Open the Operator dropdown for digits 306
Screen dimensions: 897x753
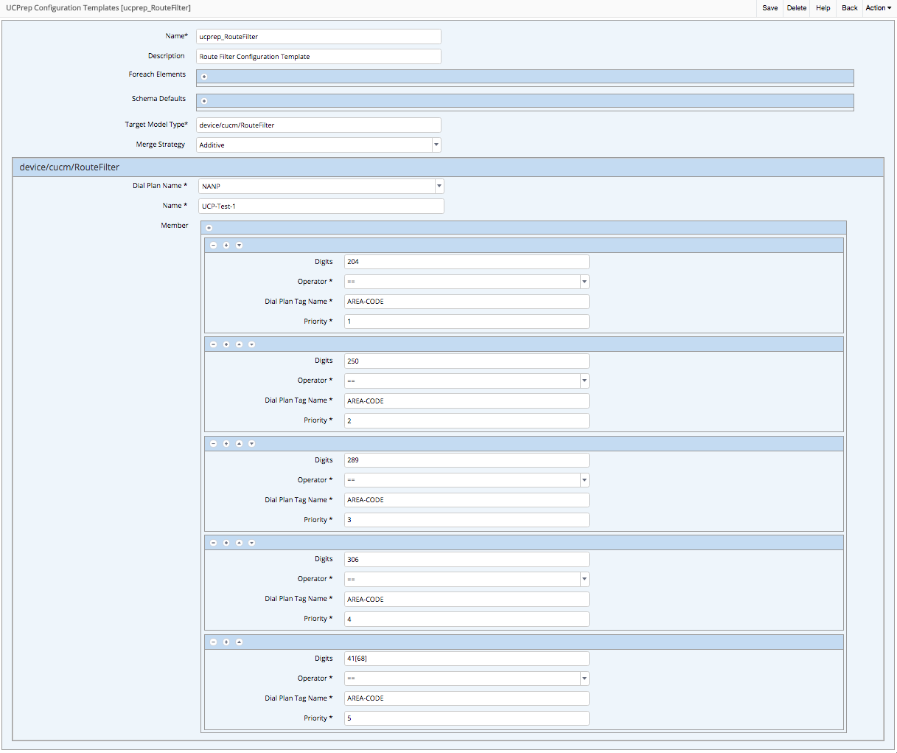(x=584, y=580)
